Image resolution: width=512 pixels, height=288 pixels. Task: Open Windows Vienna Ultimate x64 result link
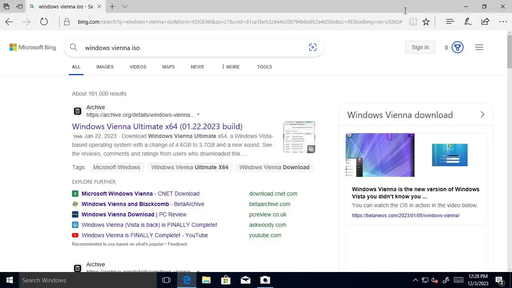point(157,126)
